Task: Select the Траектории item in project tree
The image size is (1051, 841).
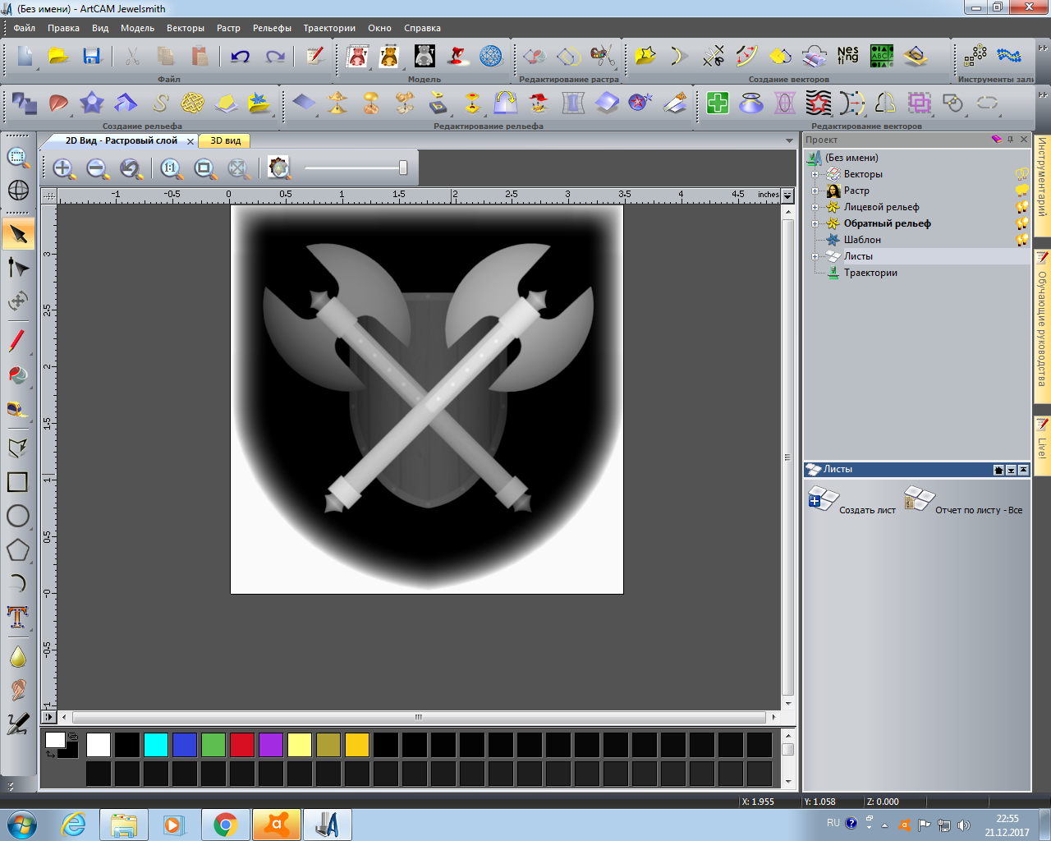Action: [x=870, y=273]
